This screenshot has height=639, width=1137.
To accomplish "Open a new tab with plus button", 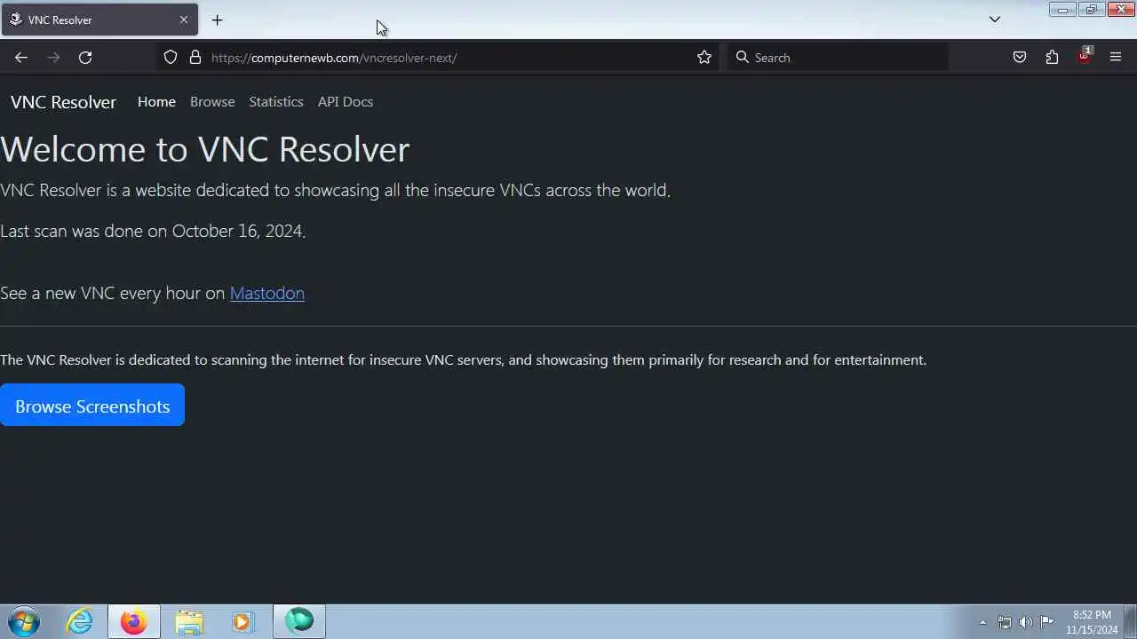I will [217, 20].
